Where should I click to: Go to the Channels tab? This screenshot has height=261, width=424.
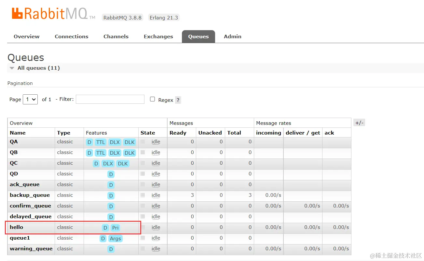(116, 37)
